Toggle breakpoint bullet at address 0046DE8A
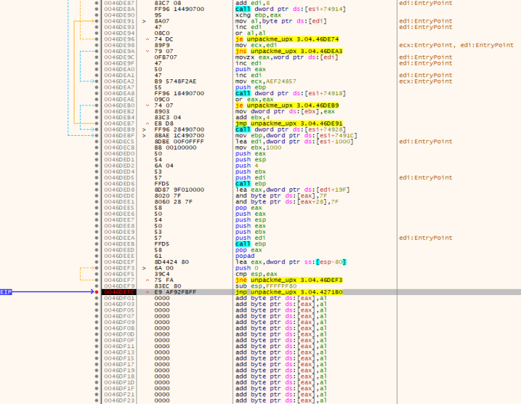Screen dimensions: 521x404 pyautogui.click(x=96, y=10)
